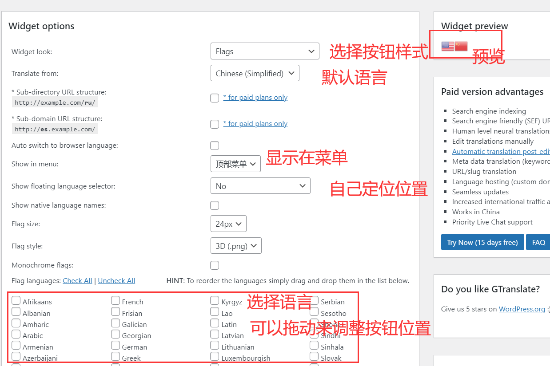Open Show floating language selector dropdown
The height and width of the screenshot is (366, 550).
260,186
